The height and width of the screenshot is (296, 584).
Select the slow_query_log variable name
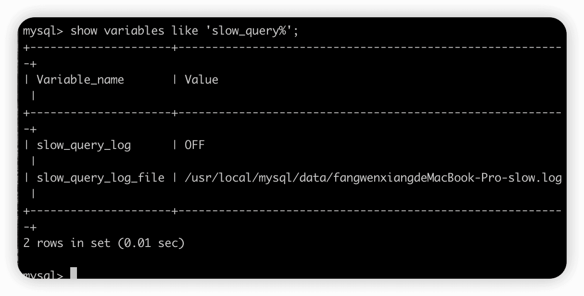(84, 145)
